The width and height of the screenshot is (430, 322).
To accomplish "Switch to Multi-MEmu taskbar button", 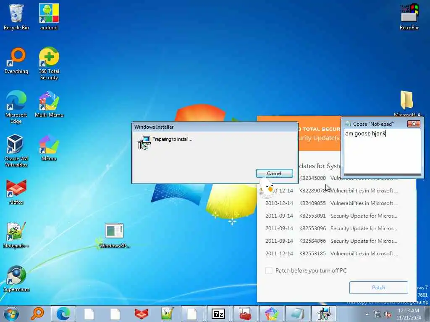I will point(271,314).
